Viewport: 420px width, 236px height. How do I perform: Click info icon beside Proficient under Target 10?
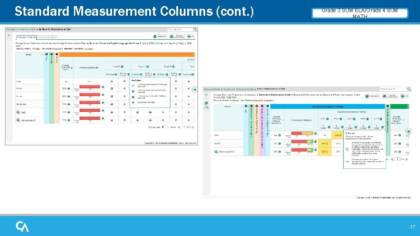point(115,74)
